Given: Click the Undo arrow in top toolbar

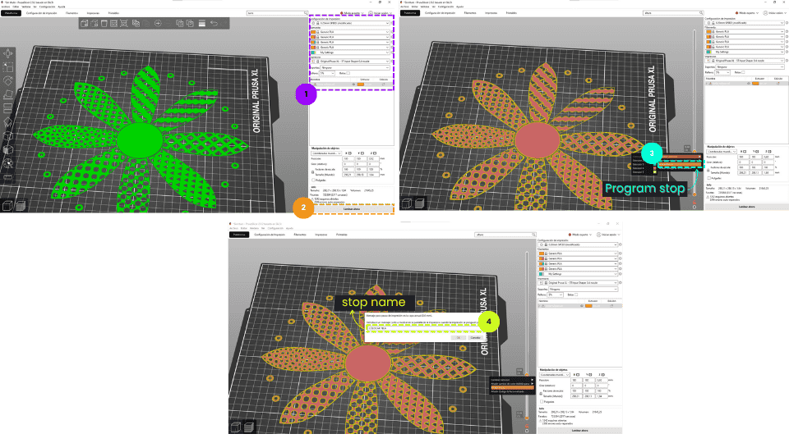Looking at the screenshot, I should 214,24.
